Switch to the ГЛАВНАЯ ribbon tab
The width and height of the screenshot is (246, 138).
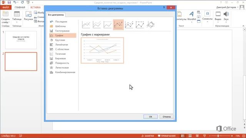[x=20, y=7]
